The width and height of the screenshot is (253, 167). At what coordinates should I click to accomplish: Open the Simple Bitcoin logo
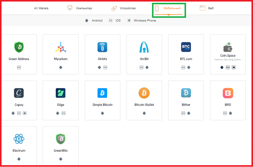click(x=102, y=93)
